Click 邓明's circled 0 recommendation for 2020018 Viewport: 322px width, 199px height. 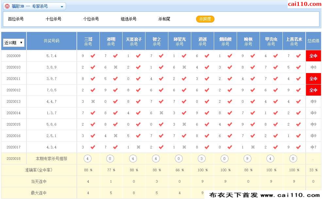click(x=110, y=159)
